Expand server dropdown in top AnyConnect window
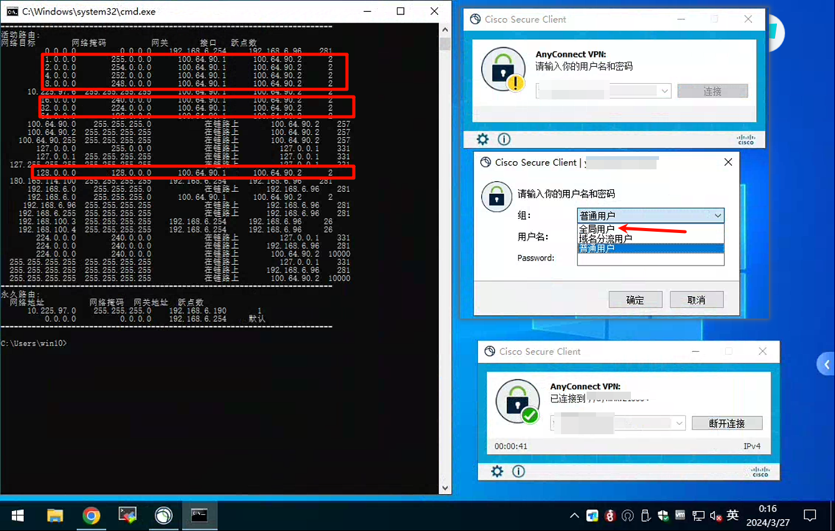Viewport: 835px width, 531px height. pyautogui.click(x=665, y=91)
